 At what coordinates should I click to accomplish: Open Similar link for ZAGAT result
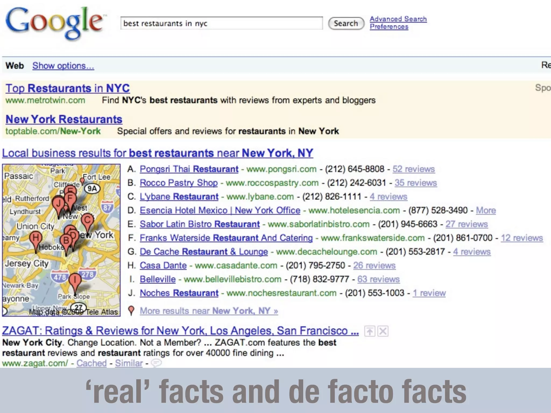[129, 363]
